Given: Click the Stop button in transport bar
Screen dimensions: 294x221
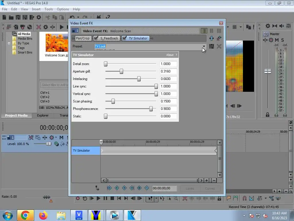Looking at the screenshot, I should coord(112,199).
